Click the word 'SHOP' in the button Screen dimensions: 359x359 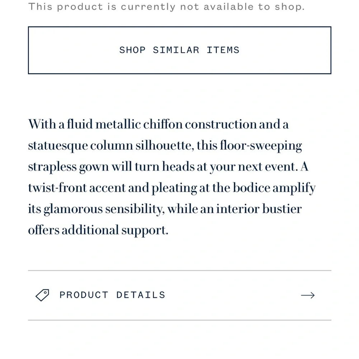pyautogui.click(x=132, y=50)
